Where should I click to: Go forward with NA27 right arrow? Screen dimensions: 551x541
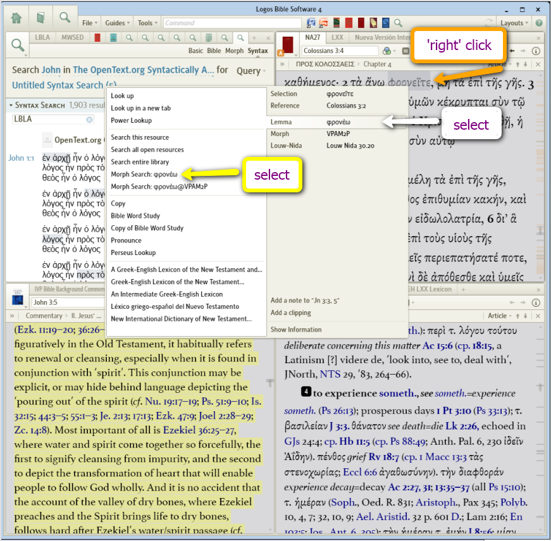click(x=523, y=51)
